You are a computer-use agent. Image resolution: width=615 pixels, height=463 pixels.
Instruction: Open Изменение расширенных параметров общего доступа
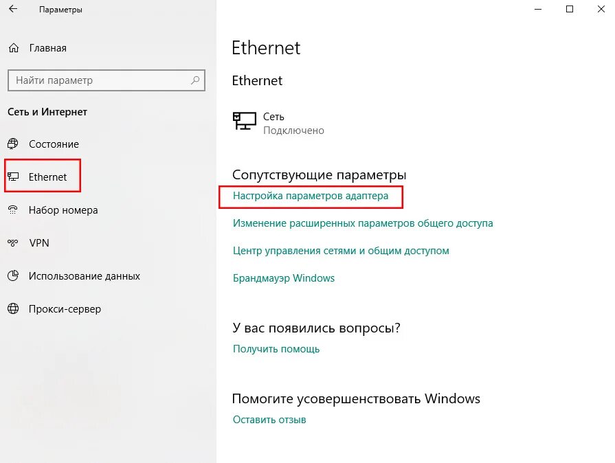362,223
